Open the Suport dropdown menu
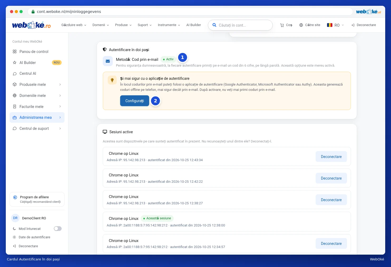Image resolution: width=391 pixels, height=267 pixels. [x=145, y=25]
